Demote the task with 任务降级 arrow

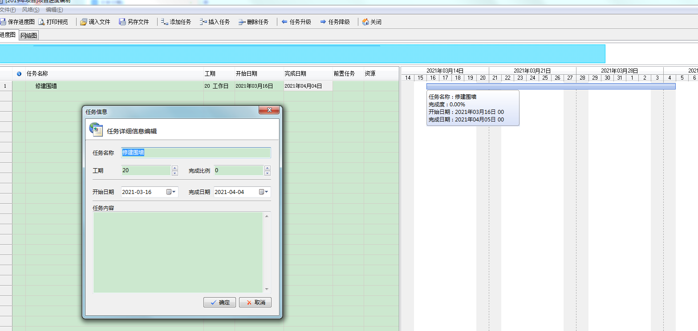[x=323, y=22]
